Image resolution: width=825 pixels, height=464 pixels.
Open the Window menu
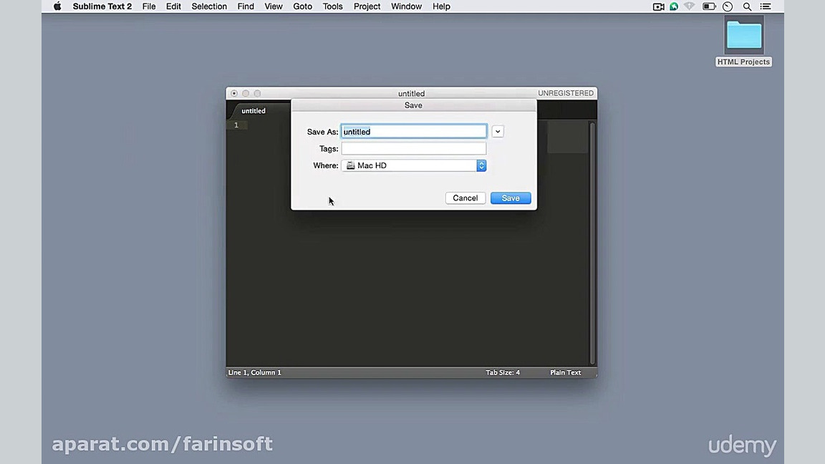pyautogui.click(x=406, y=6)
